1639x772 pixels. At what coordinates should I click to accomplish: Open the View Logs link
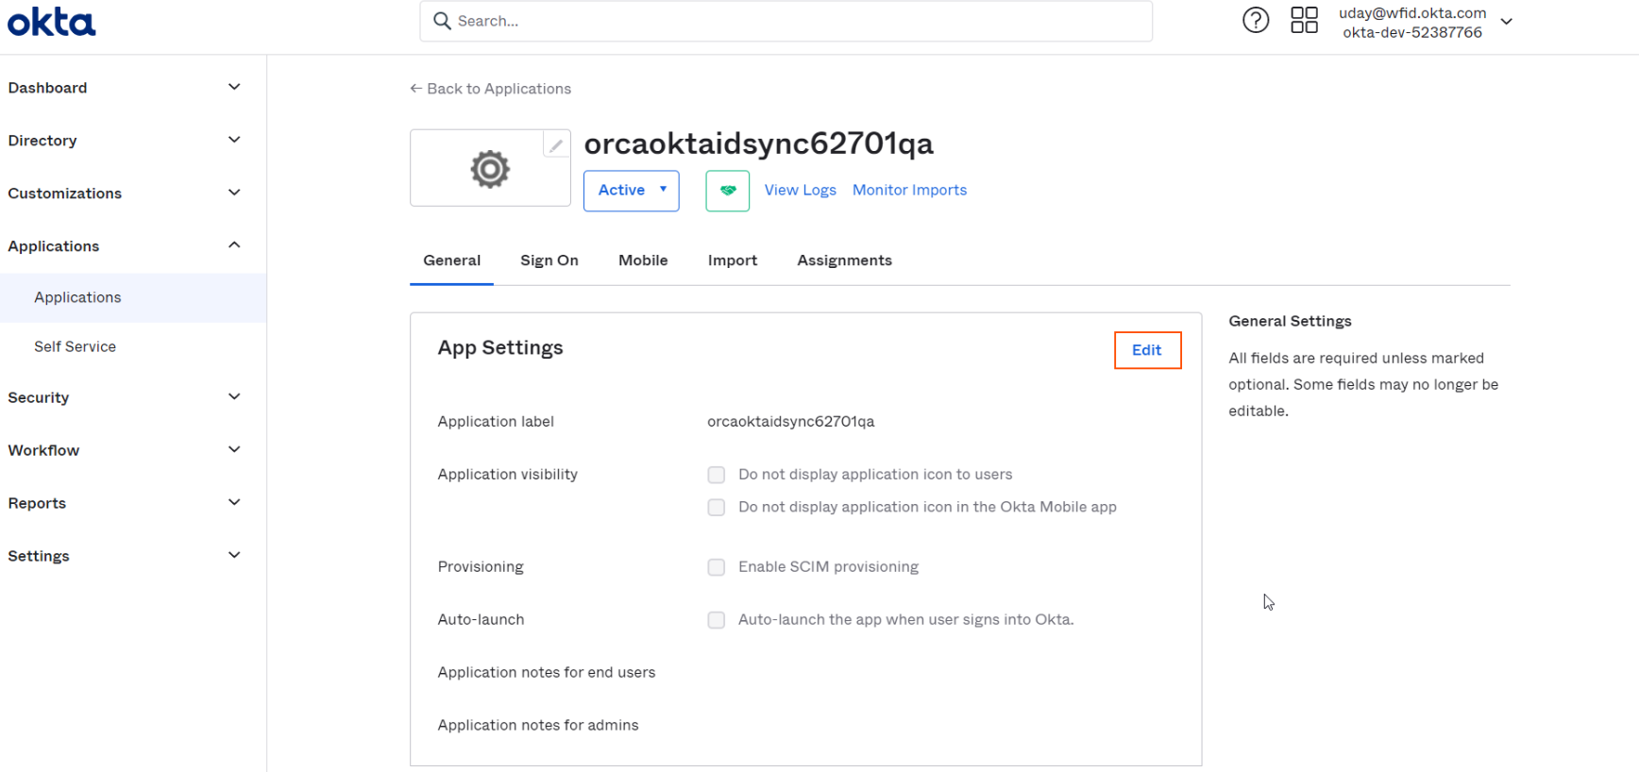pos(800,190)
